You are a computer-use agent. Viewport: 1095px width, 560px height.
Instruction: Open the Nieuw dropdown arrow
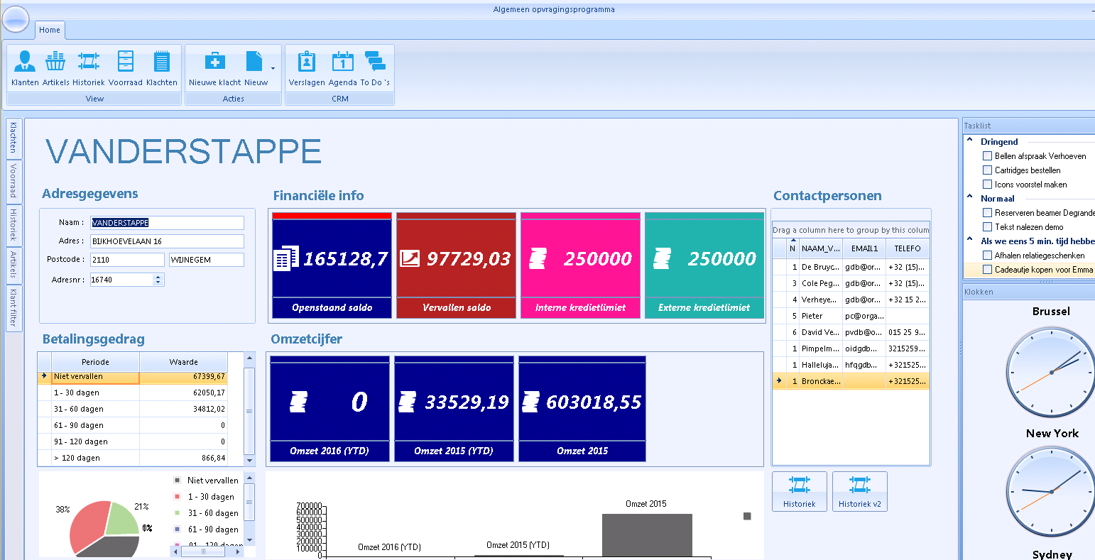coord(273,69)
